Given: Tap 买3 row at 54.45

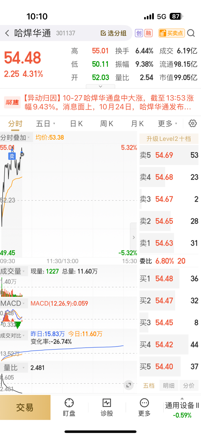Looking at the screenshot, I should tap(169, 323).
